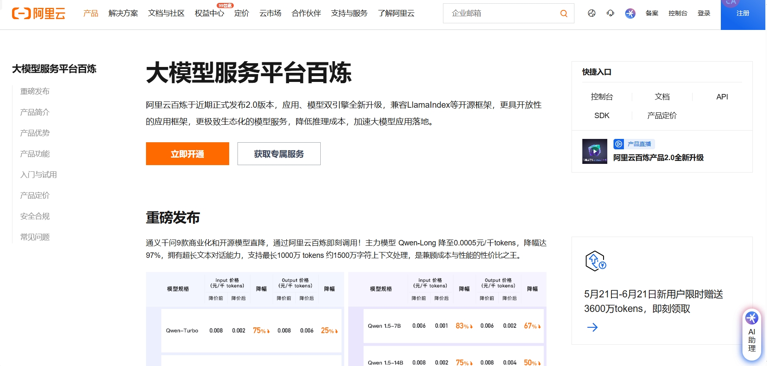767x366 pixels.
Task: Open the globe language icon in header
Action: coord(591,13)
